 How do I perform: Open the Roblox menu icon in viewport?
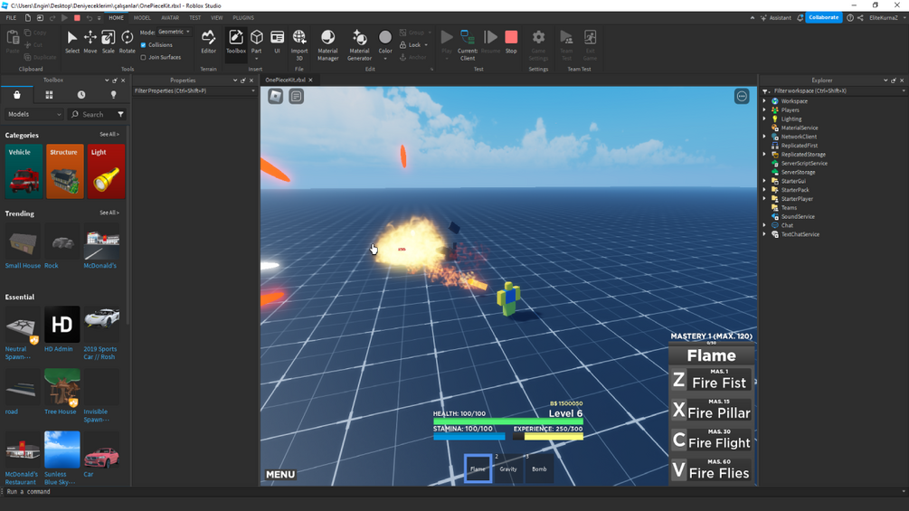tap(275, 96)
